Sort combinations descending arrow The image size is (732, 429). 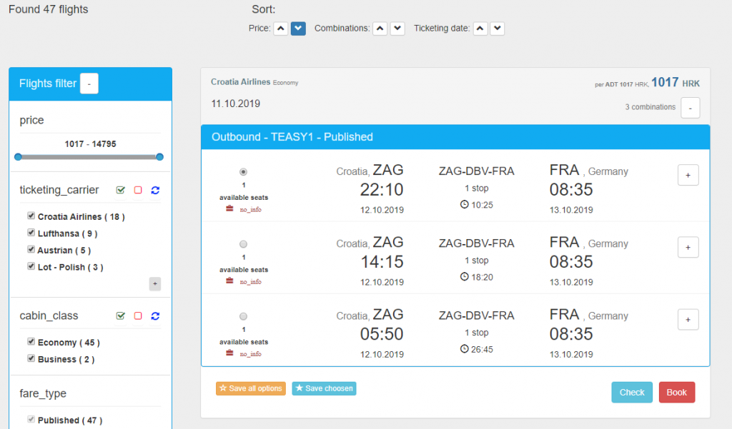397,29
